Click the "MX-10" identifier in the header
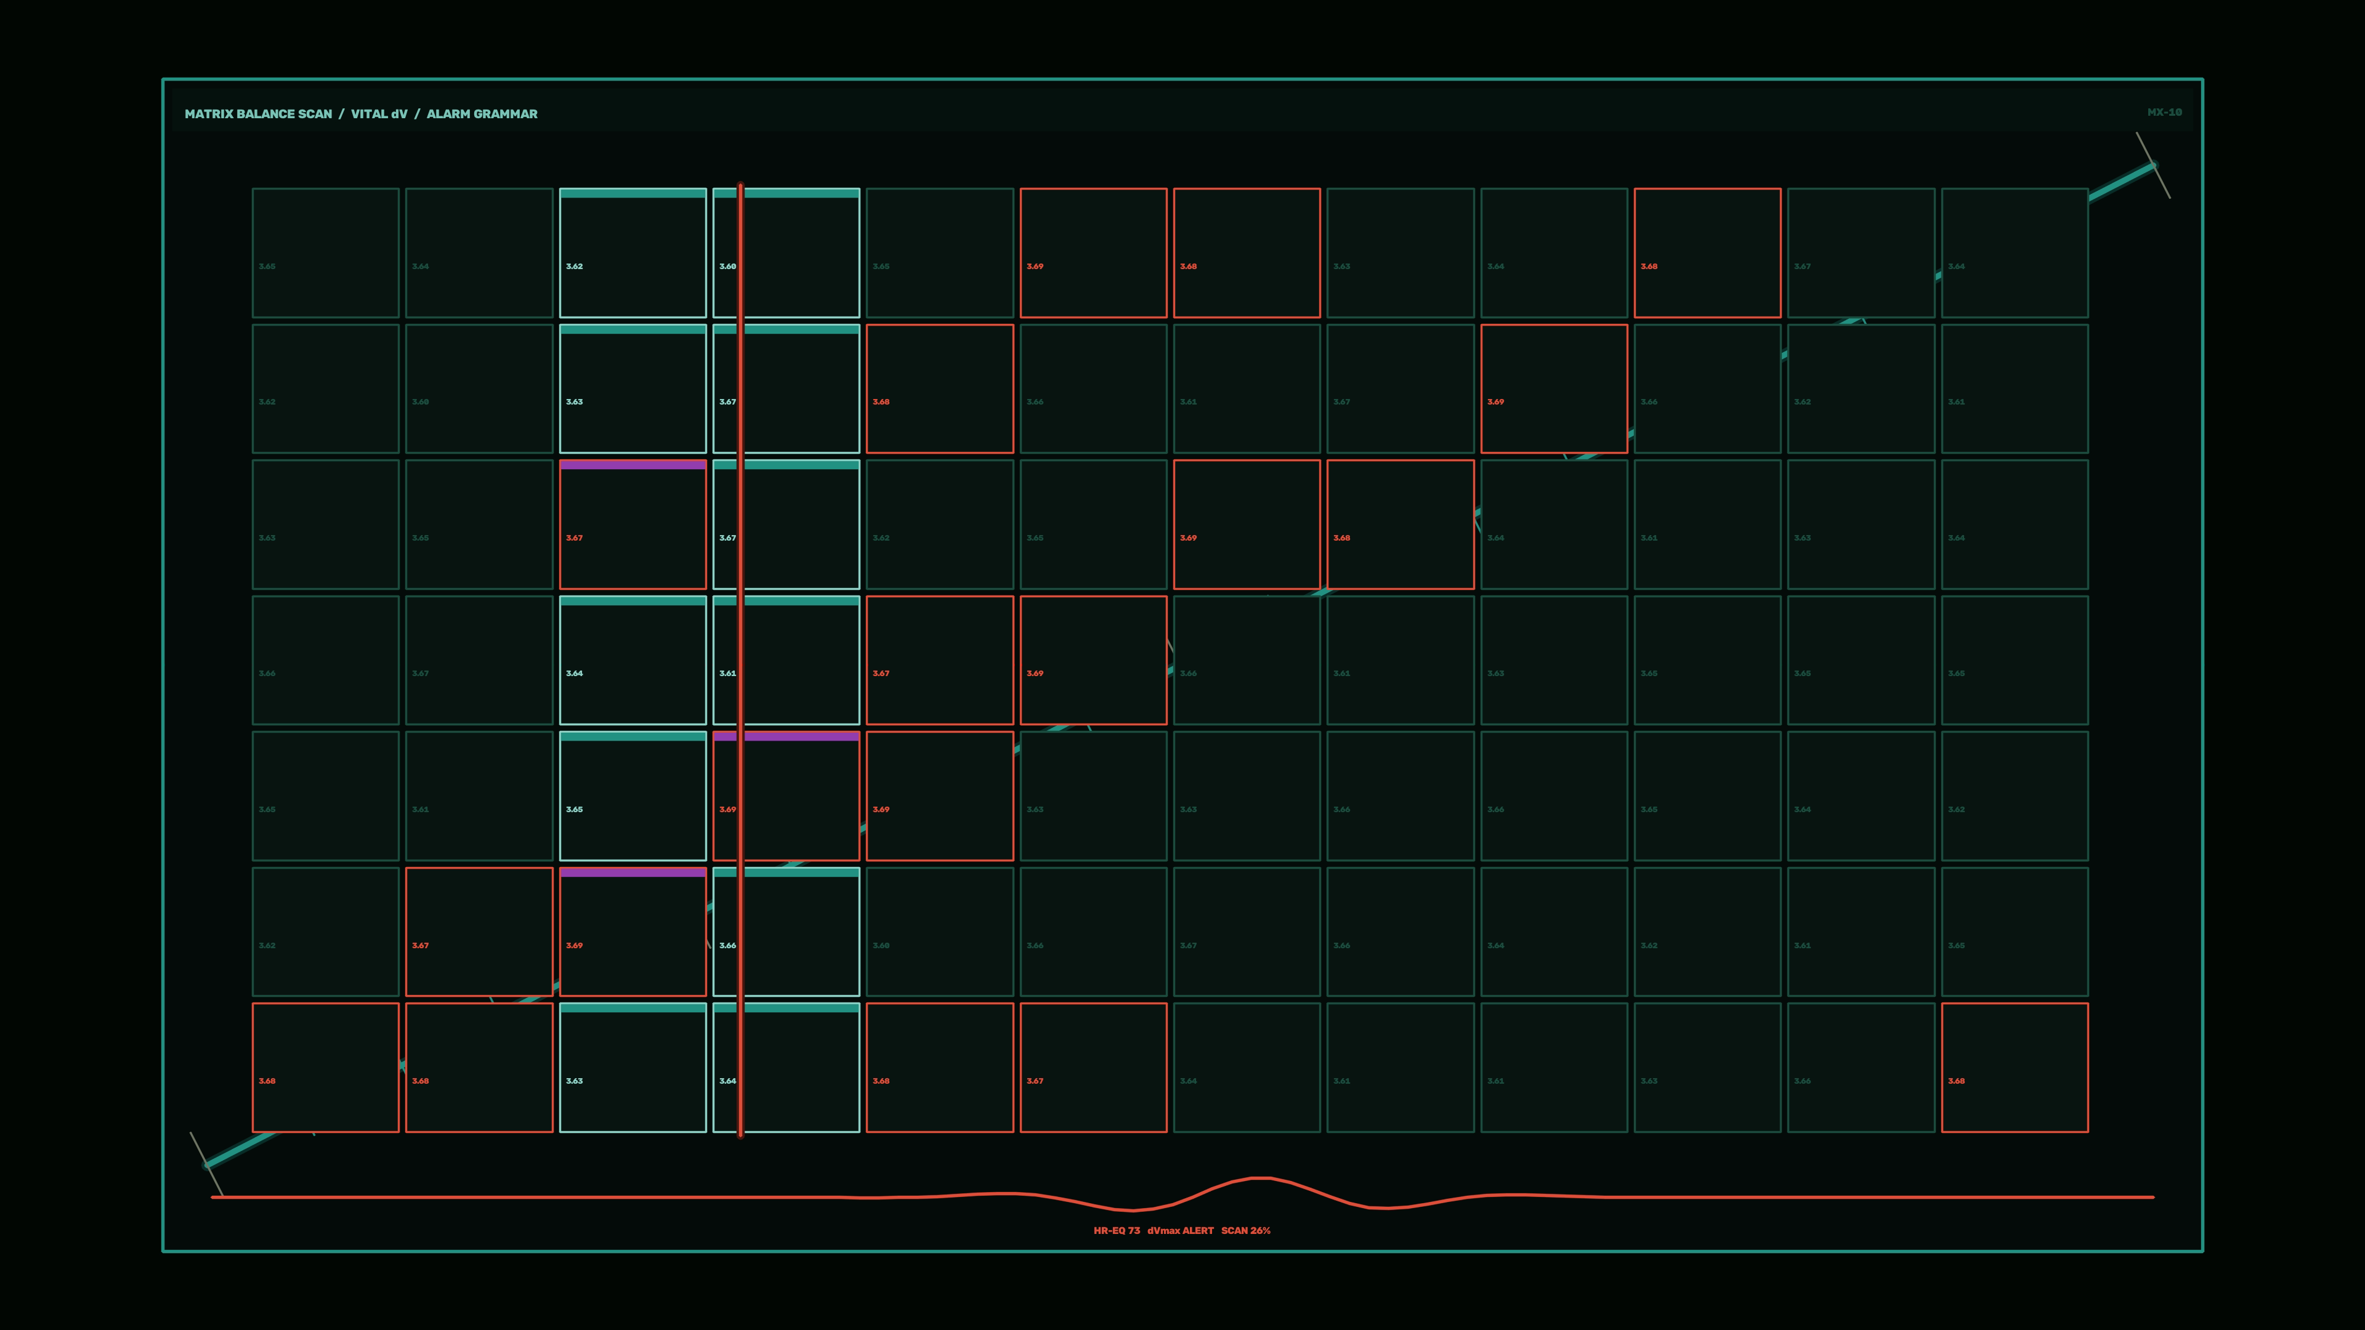The image size is (2365, 1330). [x=2164, y=112]
